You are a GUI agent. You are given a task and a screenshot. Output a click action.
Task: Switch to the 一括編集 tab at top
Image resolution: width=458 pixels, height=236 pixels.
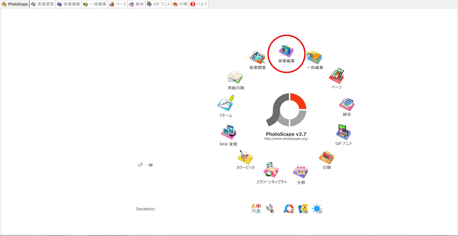click(x=95, y=4)
